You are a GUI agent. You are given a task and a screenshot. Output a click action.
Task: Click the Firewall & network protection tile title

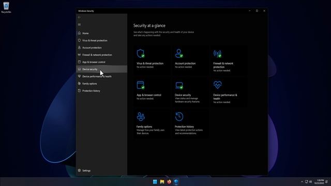tap(223, 65)
